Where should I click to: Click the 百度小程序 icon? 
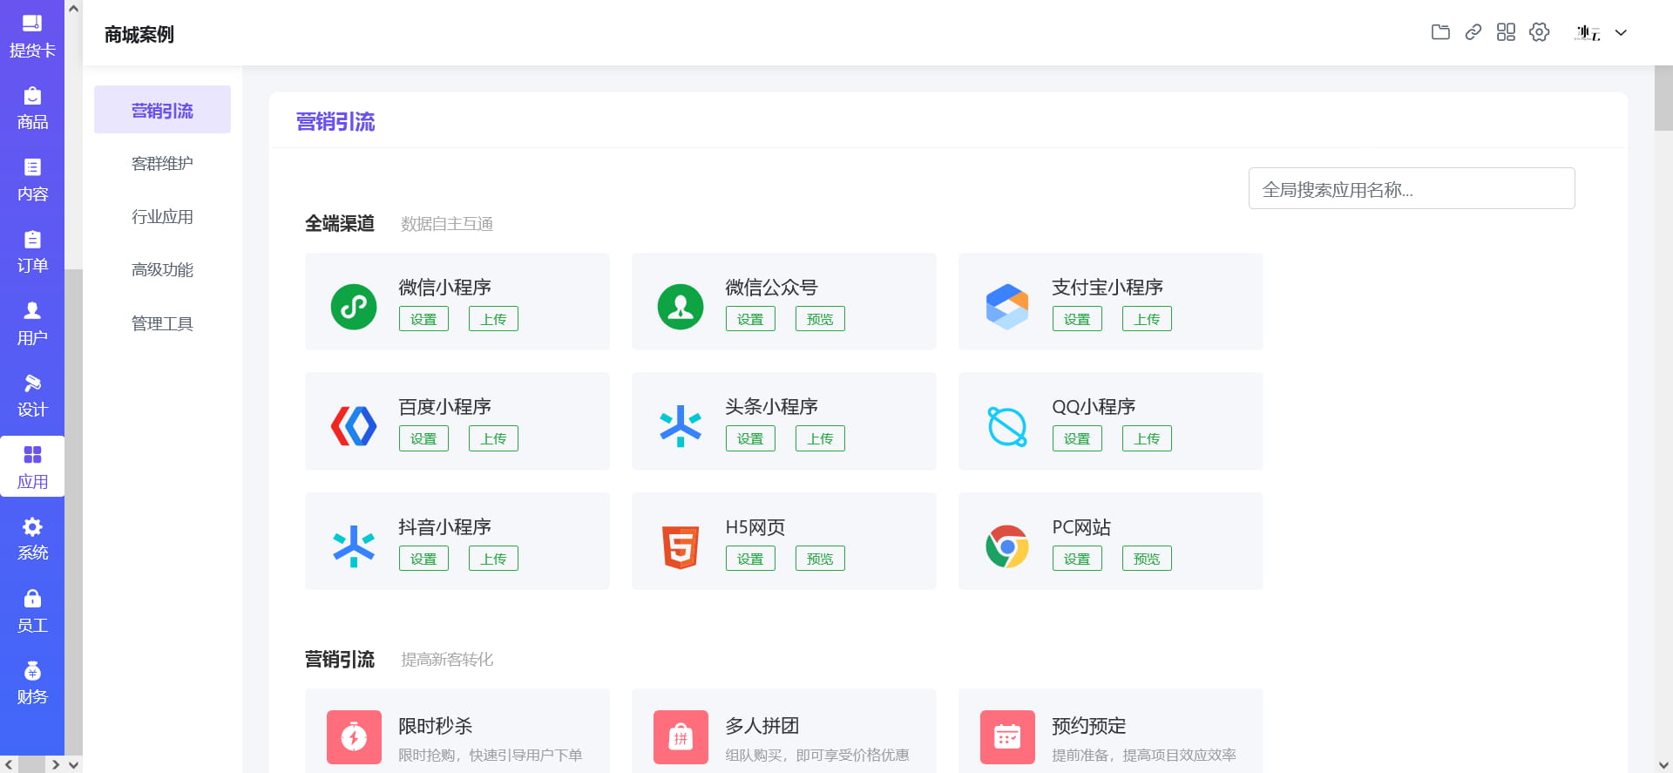354,426
